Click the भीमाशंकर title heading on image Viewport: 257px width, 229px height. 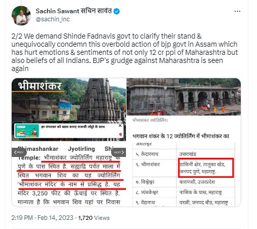coord(40,86)
